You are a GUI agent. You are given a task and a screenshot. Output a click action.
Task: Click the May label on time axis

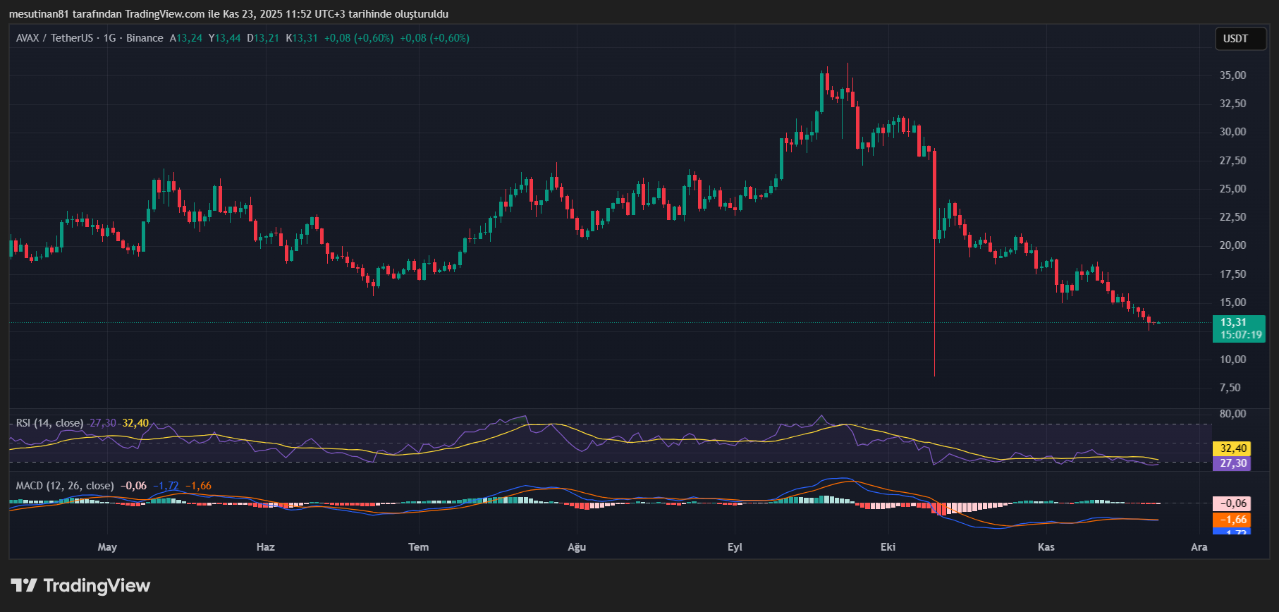(107, 547)
